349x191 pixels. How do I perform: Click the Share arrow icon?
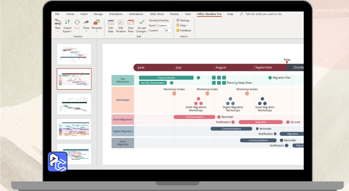click(86, 23)
